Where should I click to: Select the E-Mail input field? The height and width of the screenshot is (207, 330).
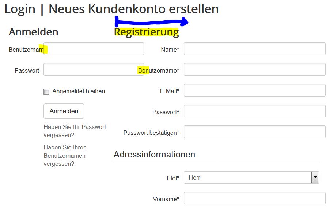point(254,90)
